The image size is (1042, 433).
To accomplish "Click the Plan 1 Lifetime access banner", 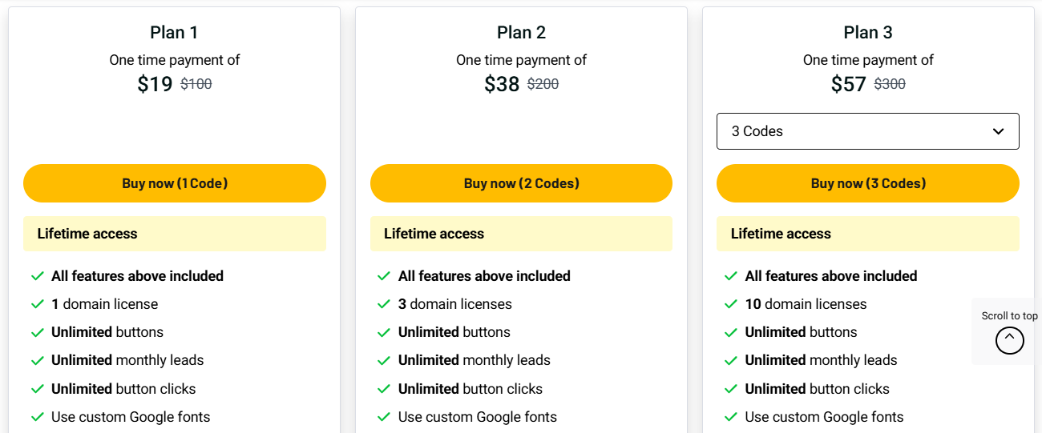I will (174, 234).
